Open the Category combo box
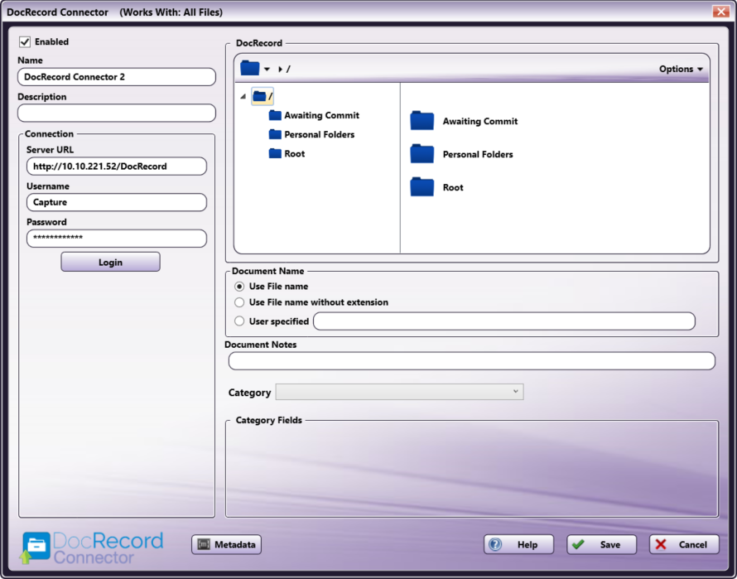 pyautogui.click(x=399, y=392)
